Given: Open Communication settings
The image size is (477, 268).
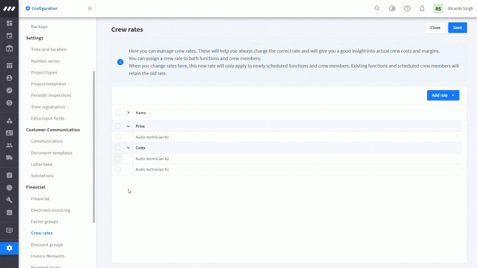Looking at the screenshot, I should [47, 141].
